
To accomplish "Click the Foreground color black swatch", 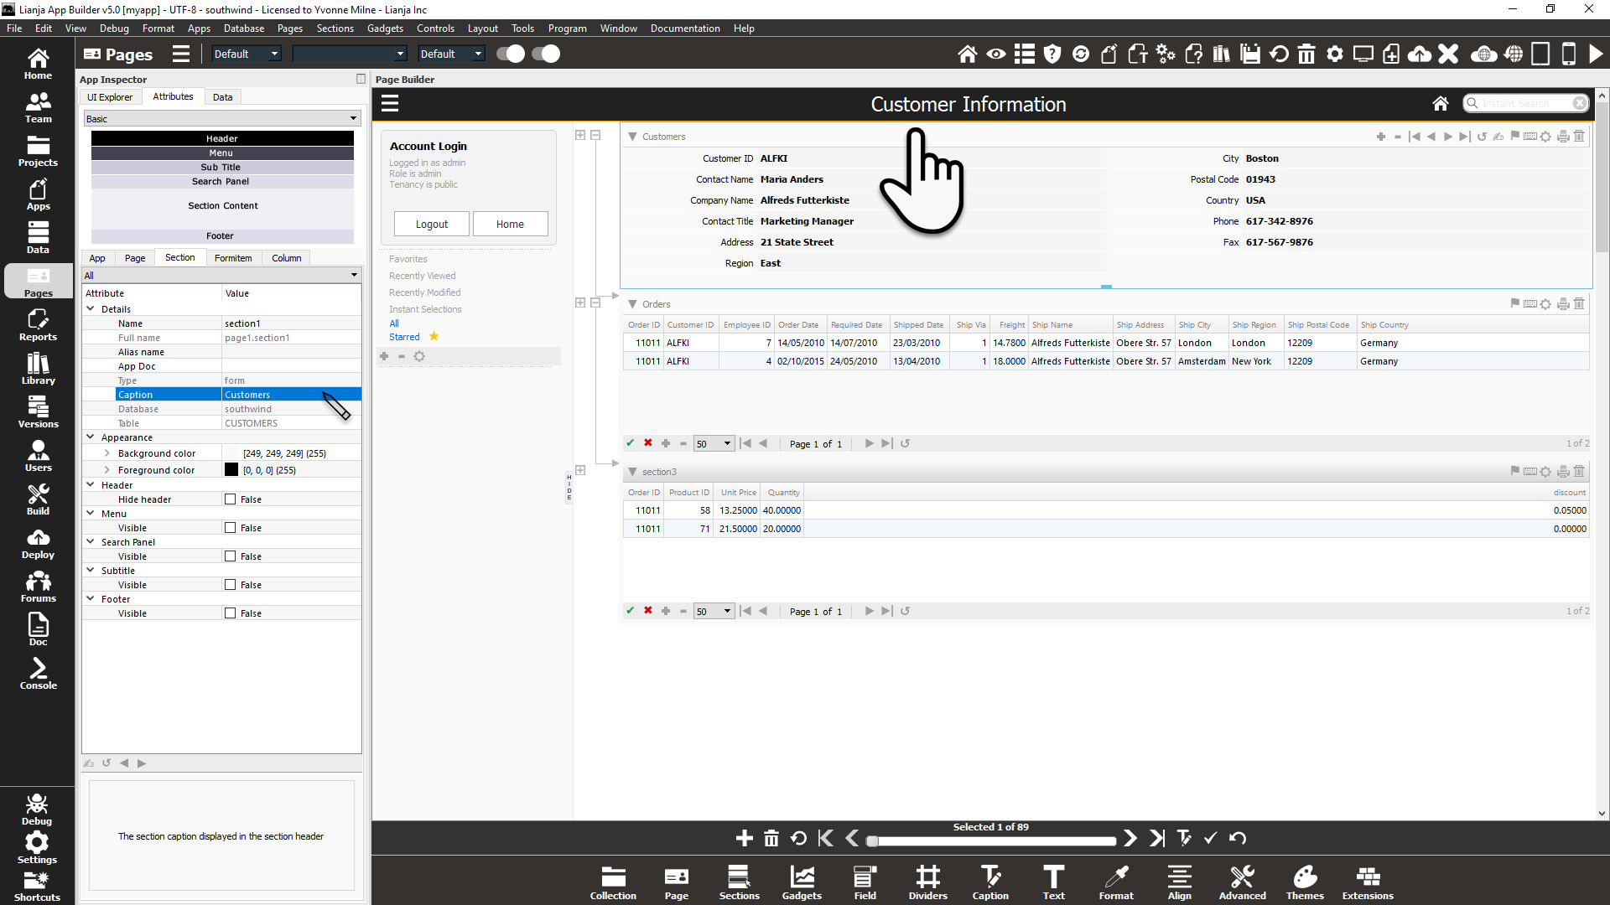I will pyautogui.click(x=231, y=470).
